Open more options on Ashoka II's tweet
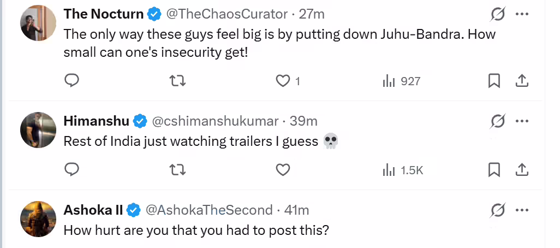Viewport: 560px width, 248px height. [522, 210]
